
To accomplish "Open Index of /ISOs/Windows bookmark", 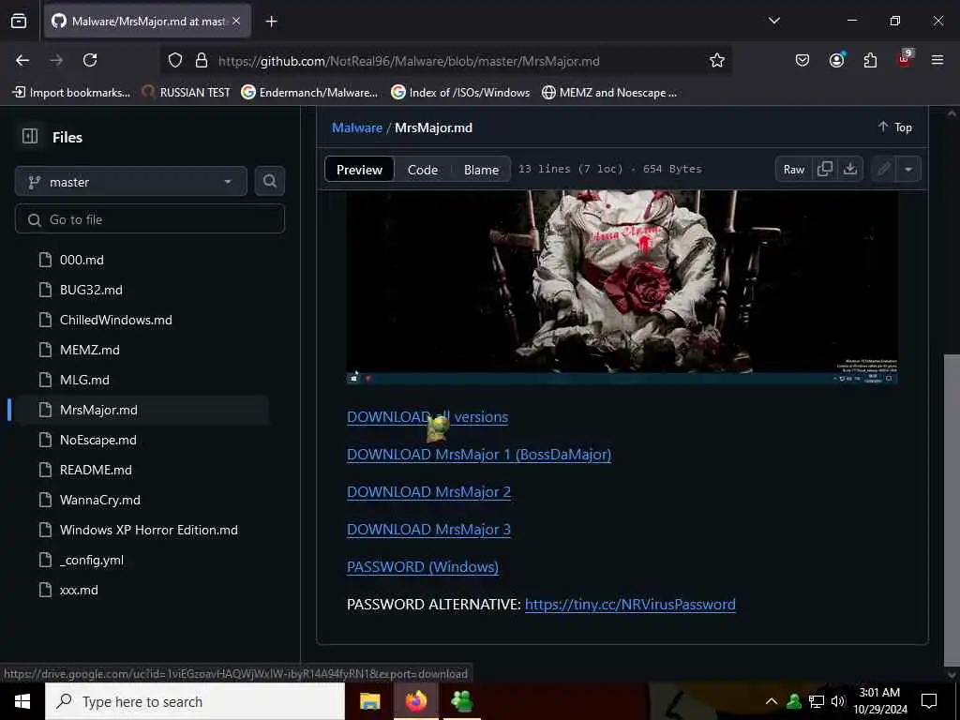I will pos(460,93).
